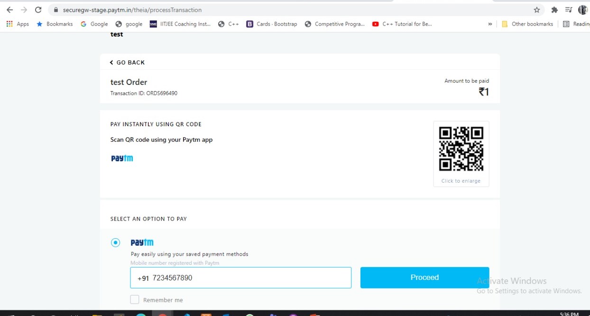Click the 'test Order' heading
590x316 pixels.
point(129,82)
